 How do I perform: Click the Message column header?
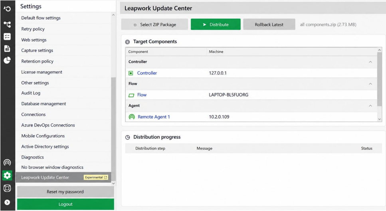pos(204,148)
